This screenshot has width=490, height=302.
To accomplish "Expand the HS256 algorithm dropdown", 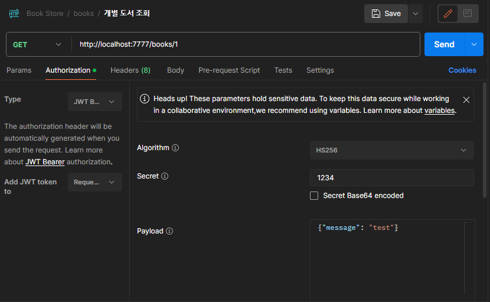I will 391,150.
